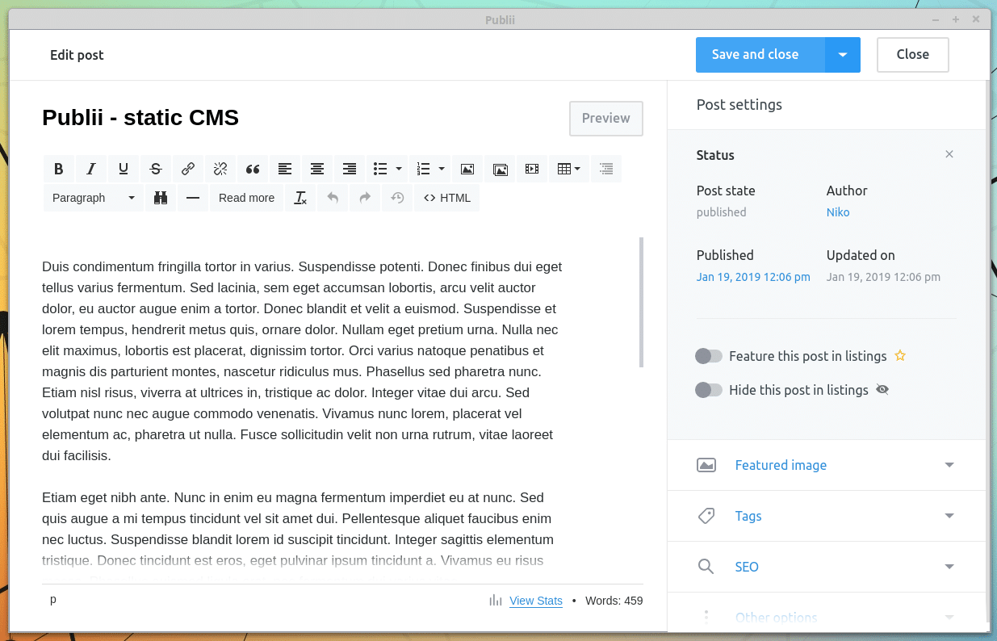Align text left
997x641 pixels.
[285, 169]
